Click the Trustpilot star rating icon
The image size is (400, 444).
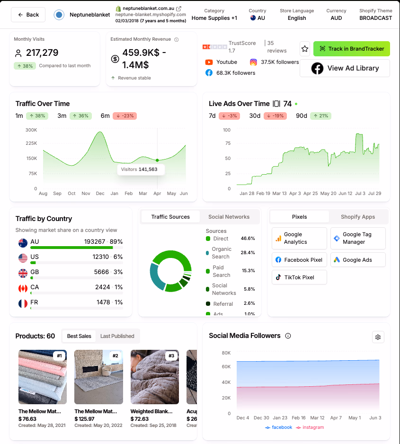[214, 47]
